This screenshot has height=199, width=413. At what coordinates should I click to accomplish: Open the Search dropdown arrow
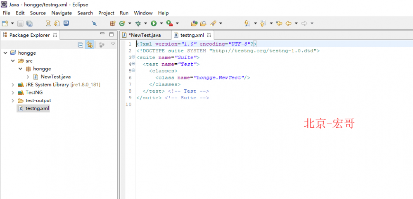point(221,24)
